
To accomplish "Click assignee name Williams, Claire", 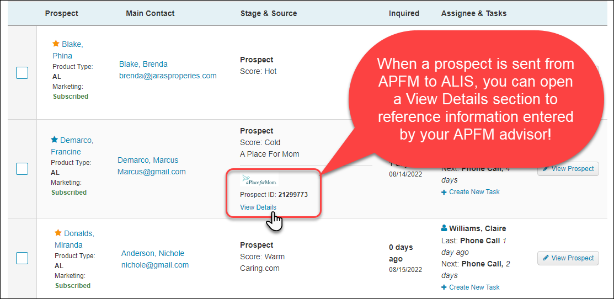I will coord(477,228).
